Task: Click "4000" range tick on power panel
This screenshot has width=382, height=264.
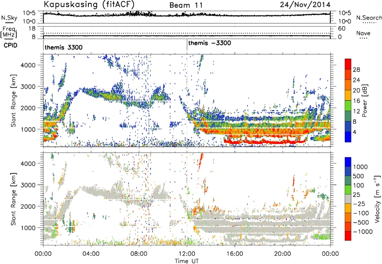Action: (28, 65)
